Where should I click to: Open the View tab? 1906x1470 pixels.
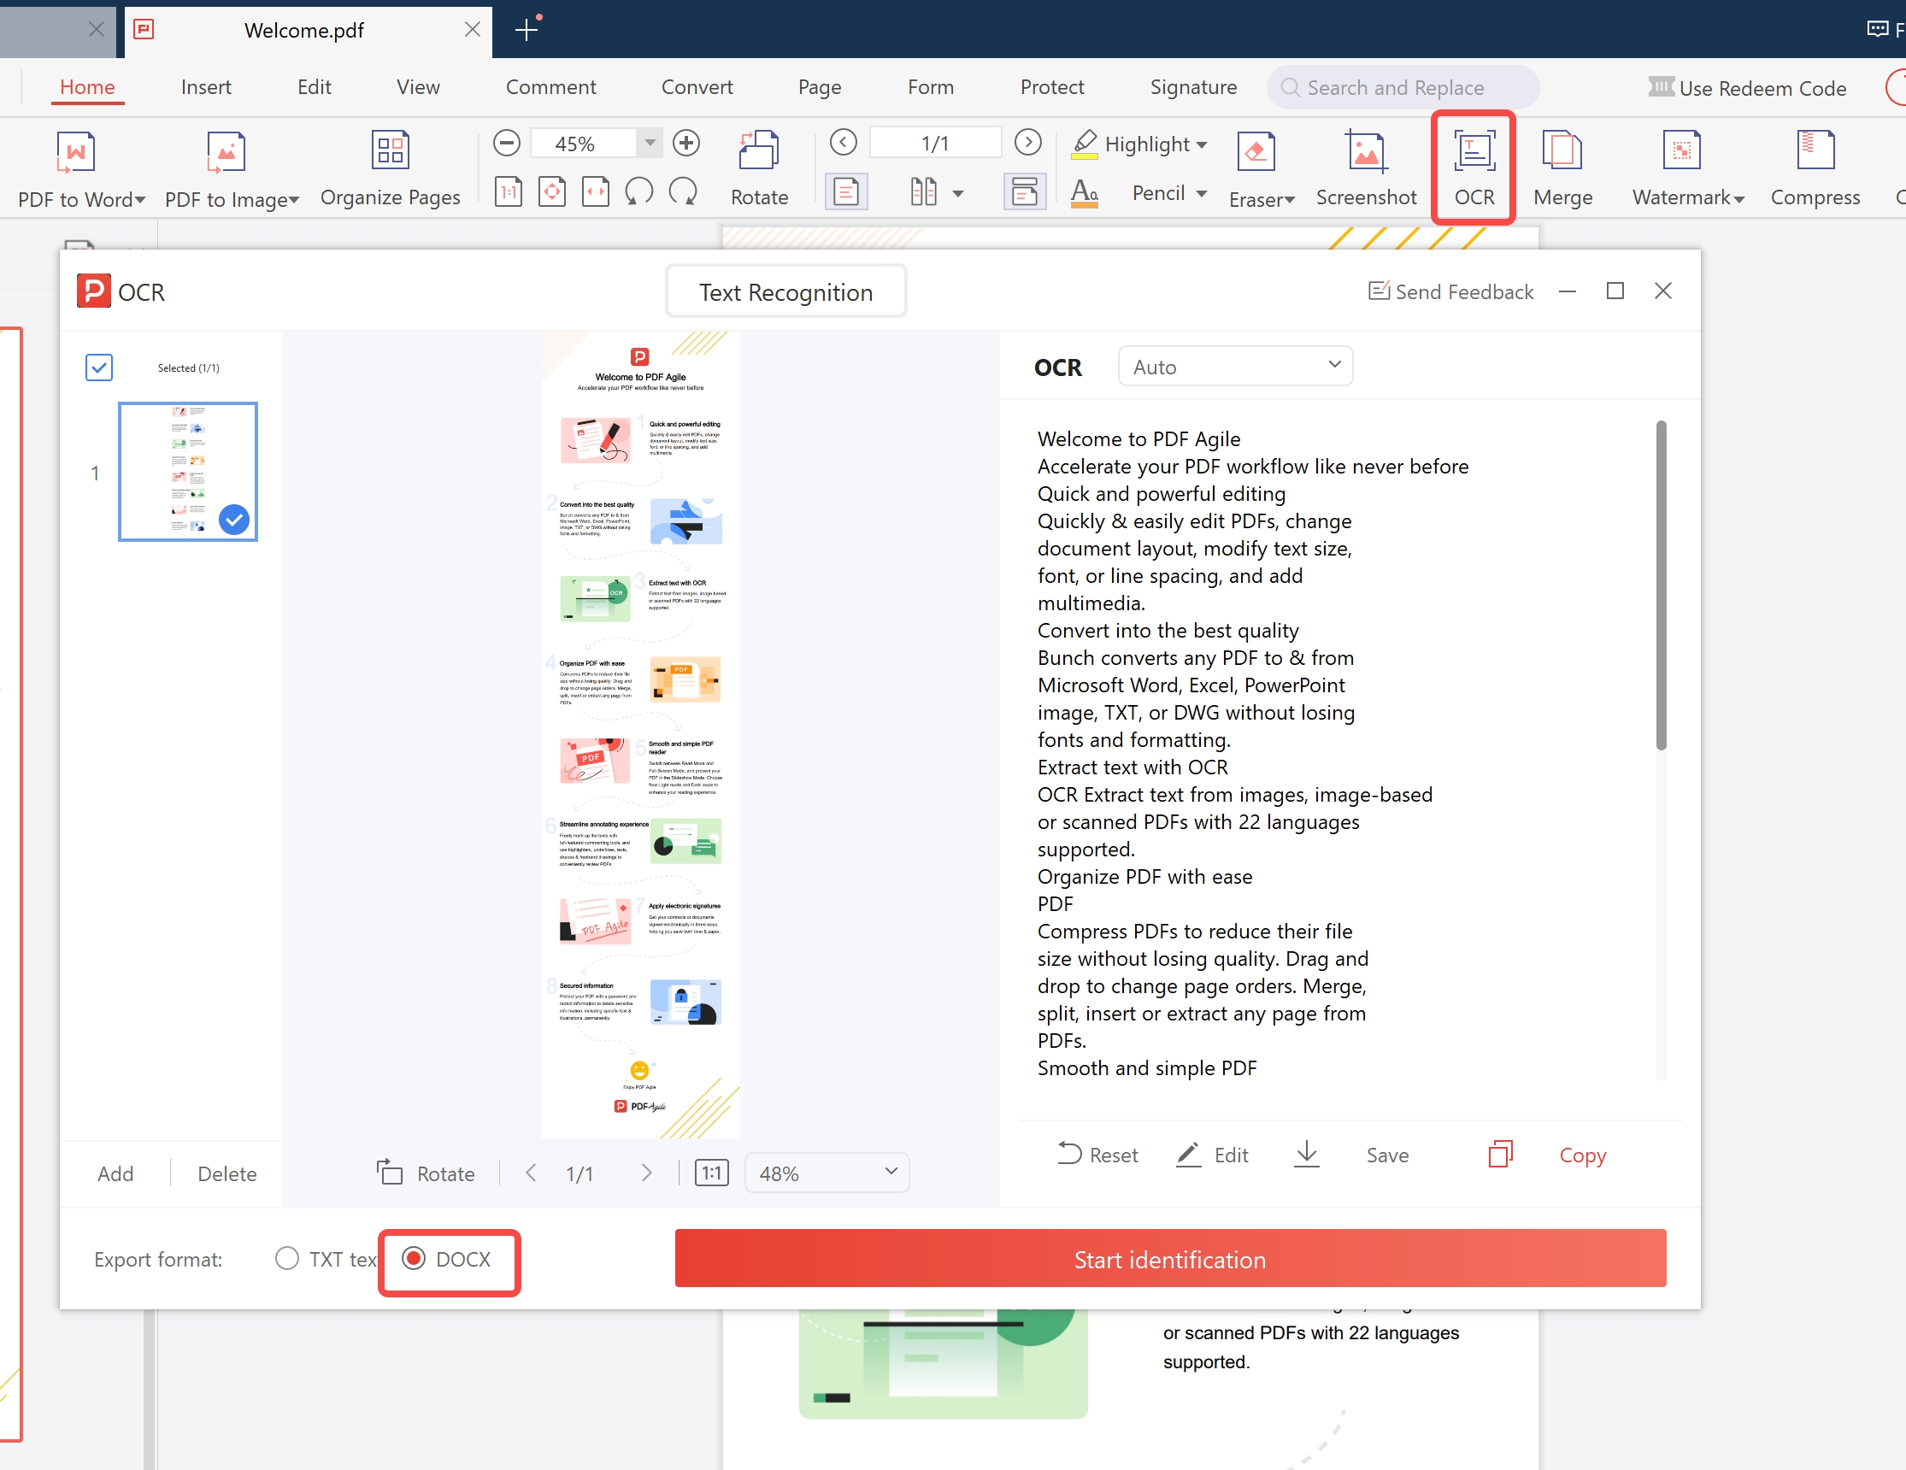point(418,87)
